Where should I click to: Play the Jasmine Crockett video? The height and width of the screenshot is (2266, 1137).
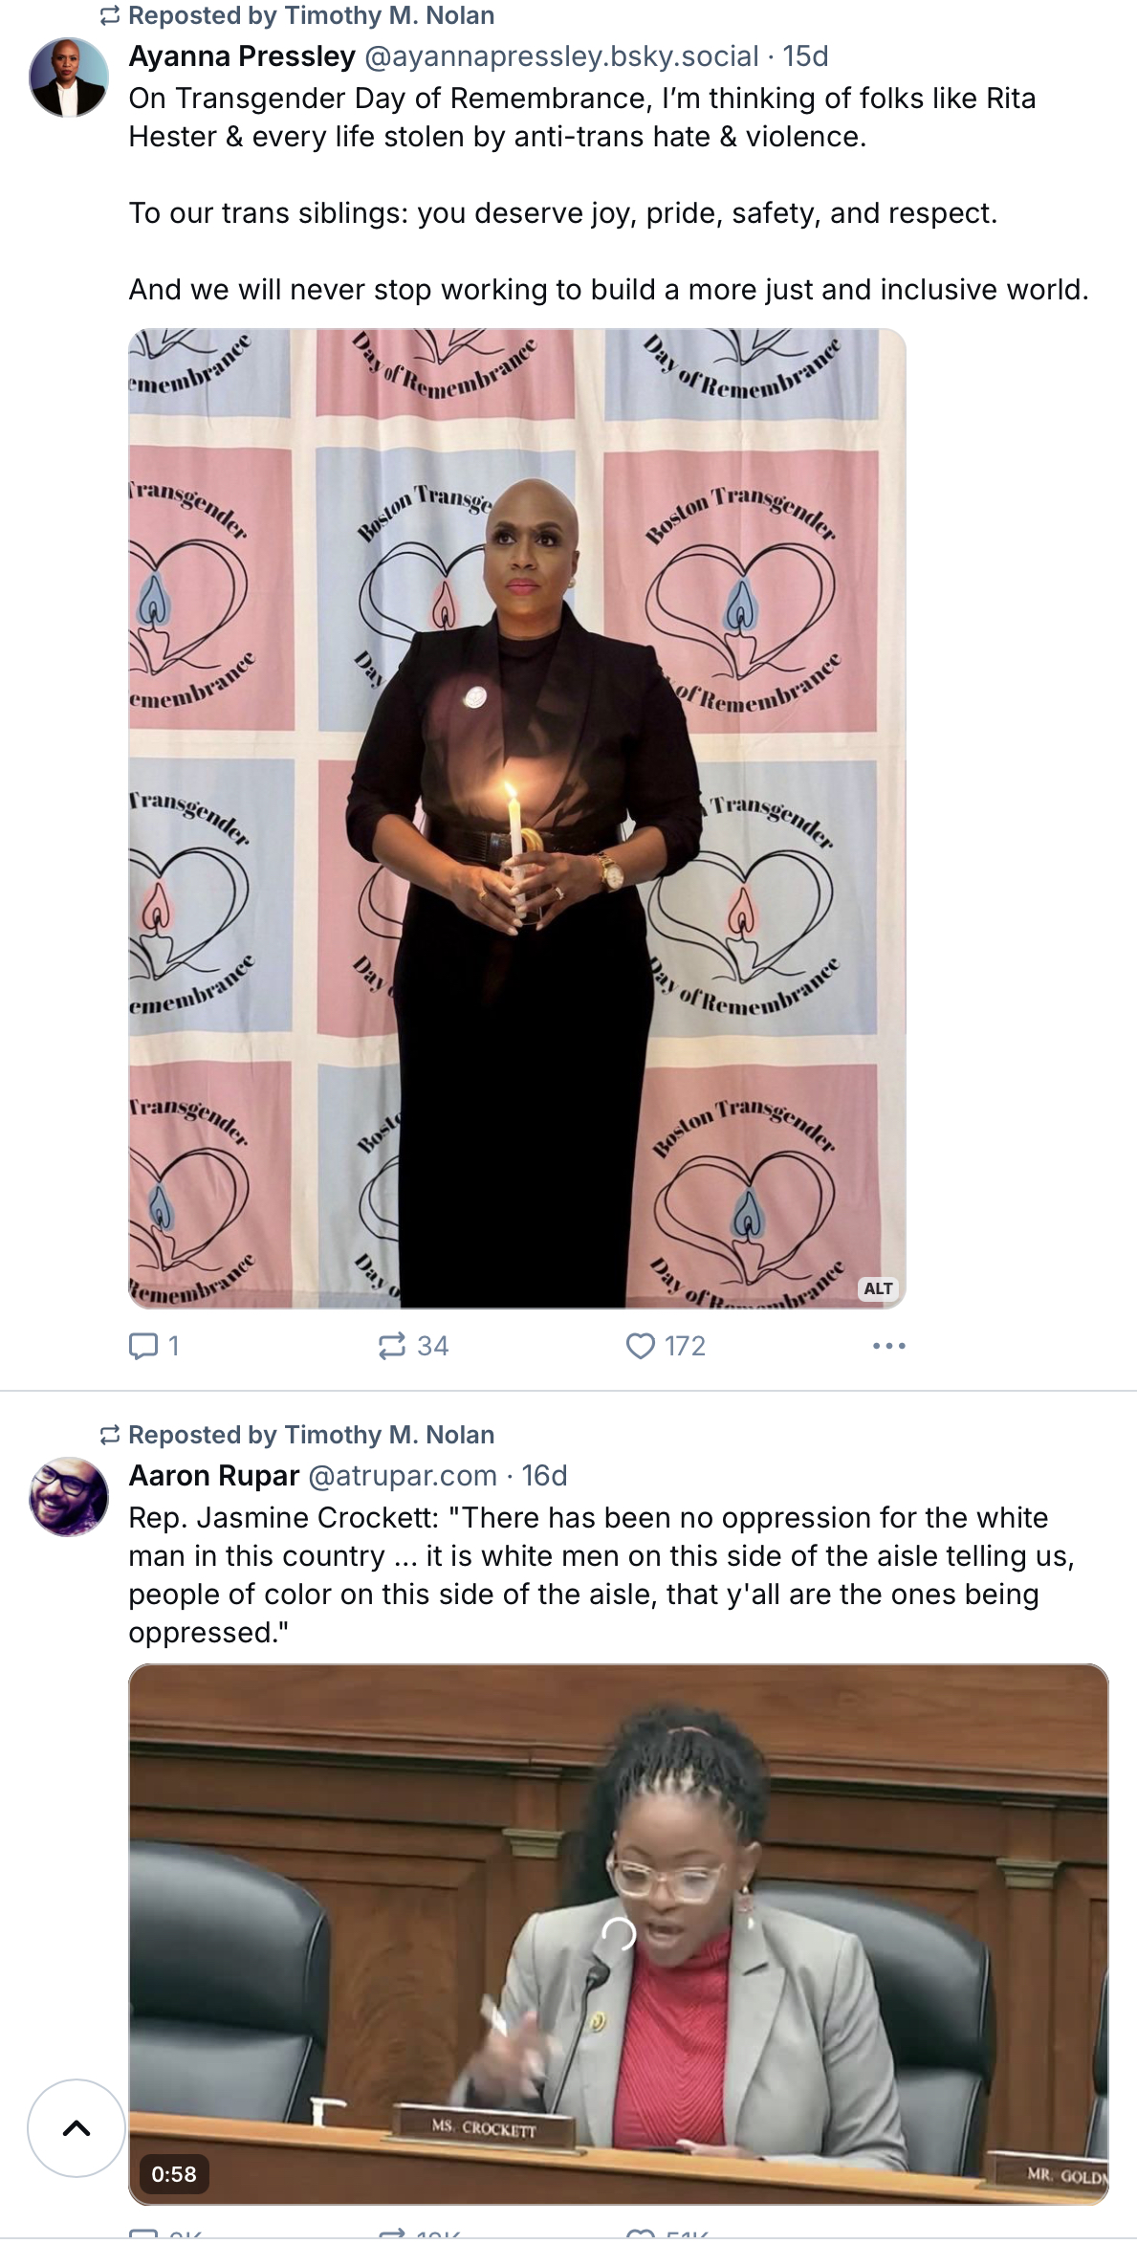(x=619, y=1933)
